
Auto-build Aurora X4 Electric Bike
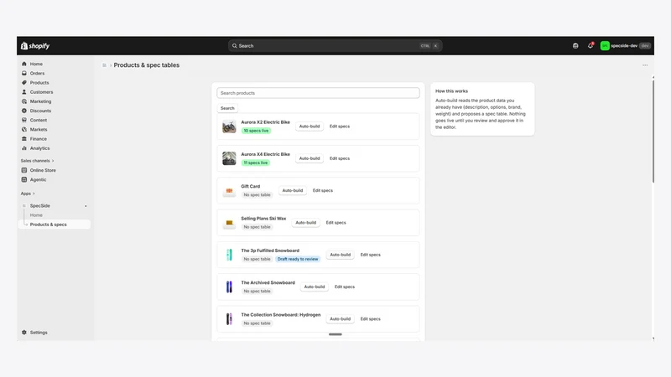tap(309, 158)
